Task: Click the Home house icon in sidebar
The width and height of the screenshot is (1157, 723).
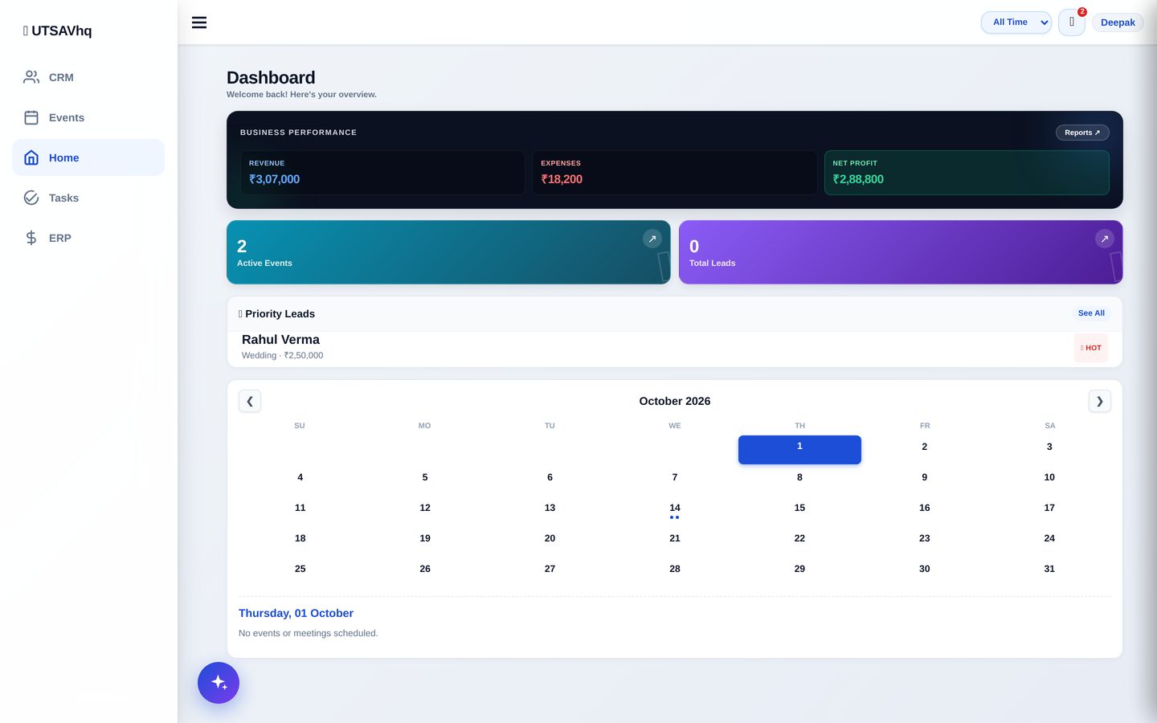Action: pos(31,157)
